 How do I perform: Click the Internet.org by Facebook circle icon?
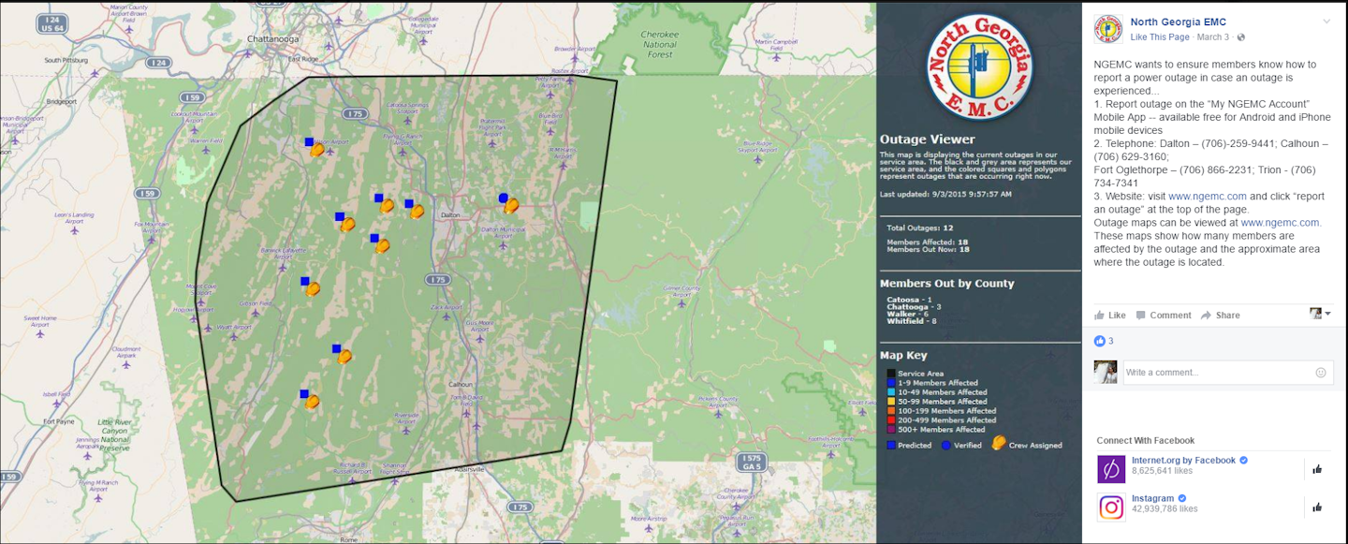[1110, 468]
